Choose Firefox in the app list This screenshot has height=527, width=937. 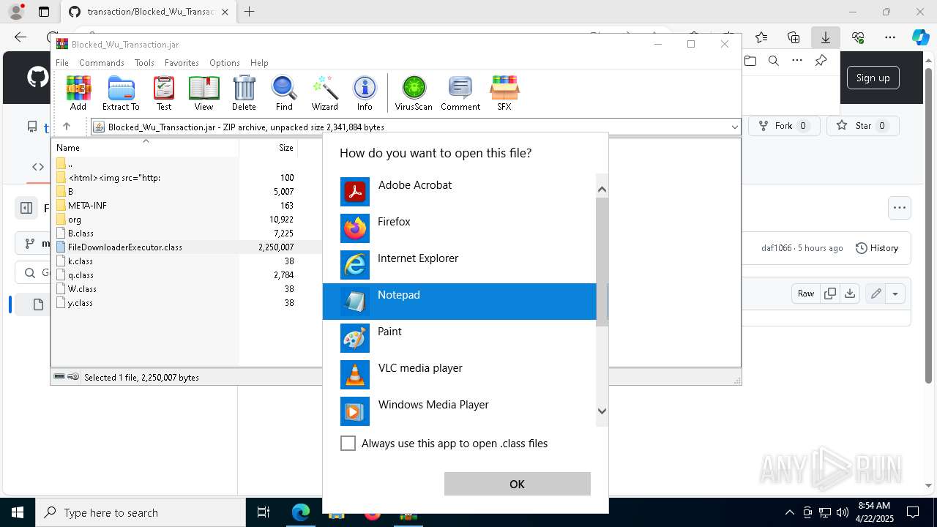pyautogui.click(x=460, y=228)
